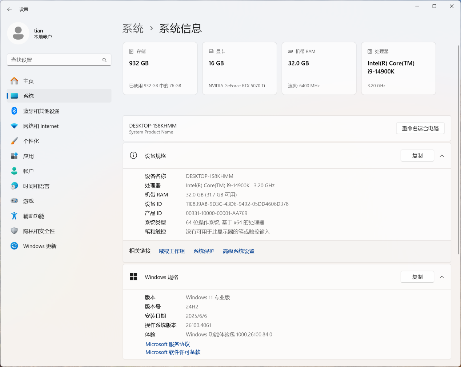This screenshot has width=461, height=367.
Task: Open 主页 in the sidebar
Action: [x=59, y=81]
